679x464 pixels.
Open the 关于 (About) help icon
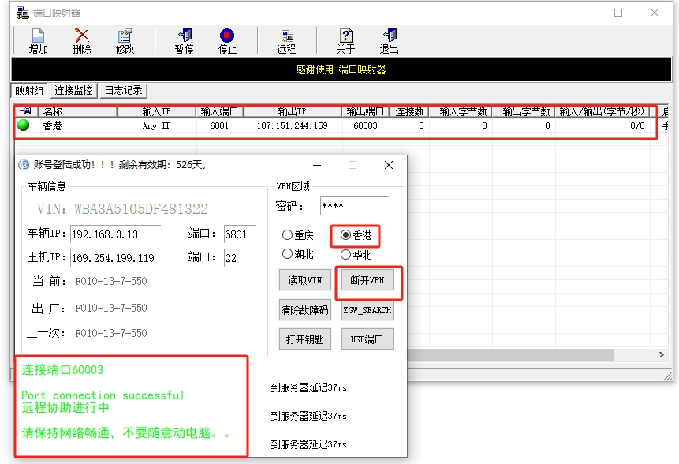(x=345, y=36)
